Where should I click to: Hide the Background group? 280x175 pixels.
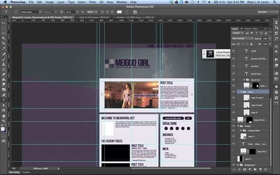tap(234, 165)
